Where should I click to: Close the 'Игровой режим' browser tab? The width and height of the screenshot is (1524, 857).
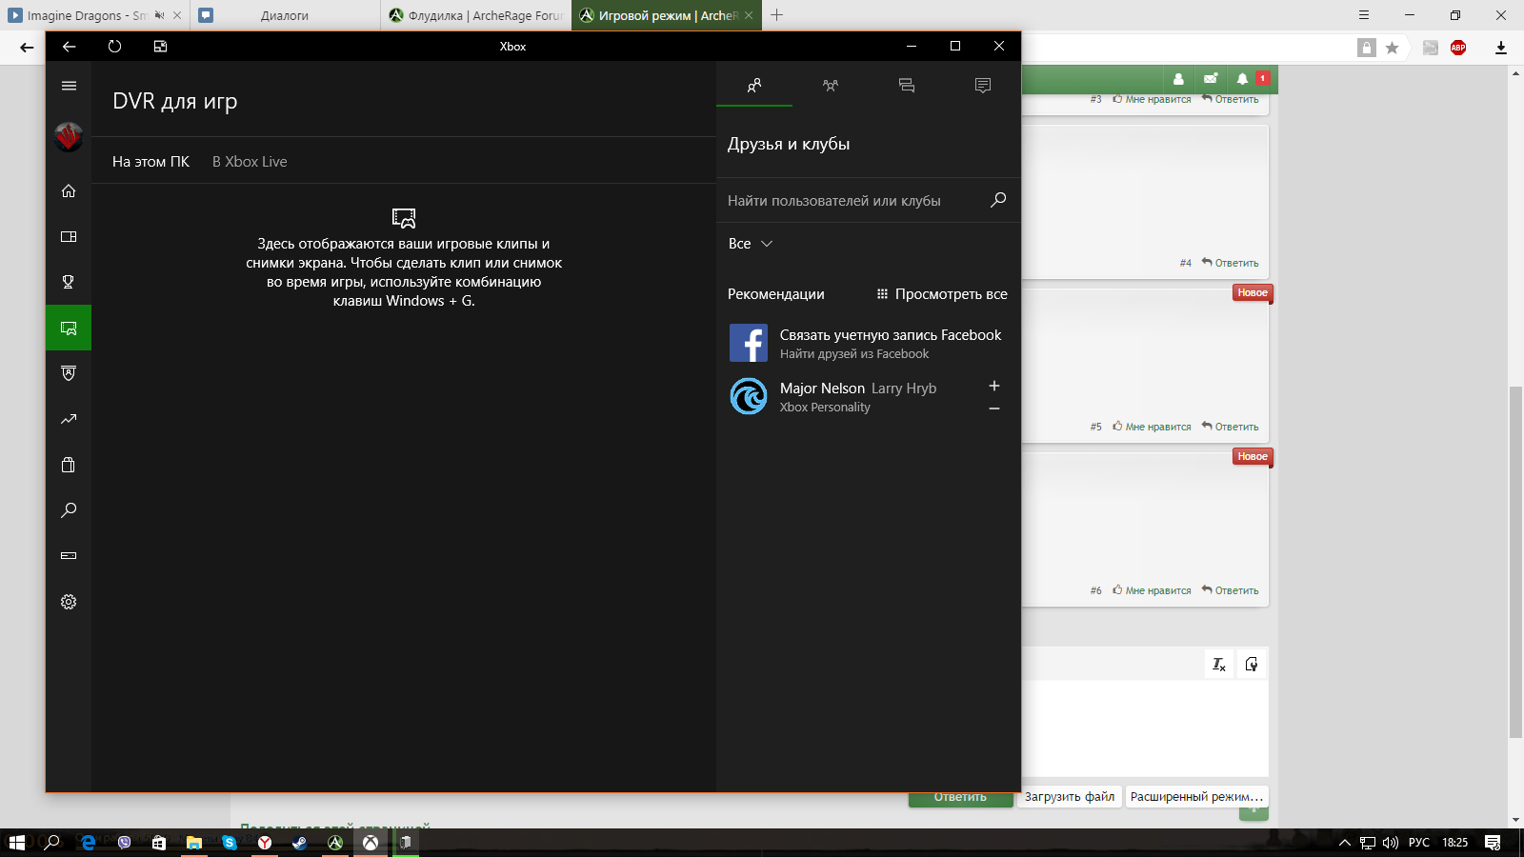[x=749, y=15]
